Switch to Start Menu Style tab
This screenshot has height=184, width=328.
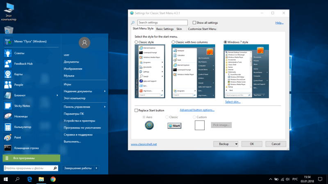coord(143,29)
